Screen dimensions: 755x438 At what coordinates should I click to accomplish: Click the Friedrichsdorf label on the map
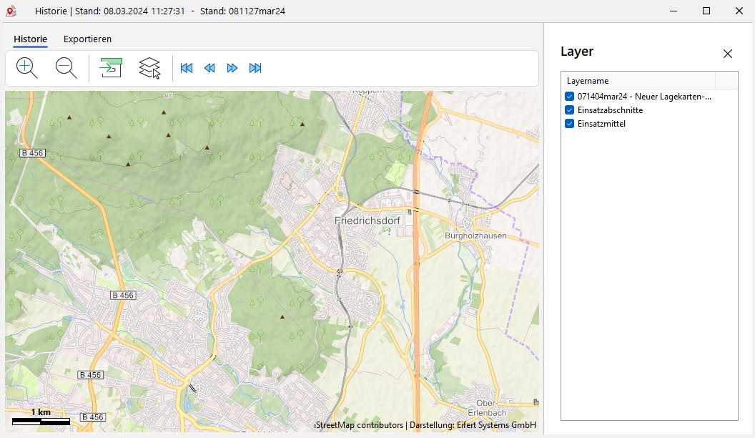tap(367, 221)
